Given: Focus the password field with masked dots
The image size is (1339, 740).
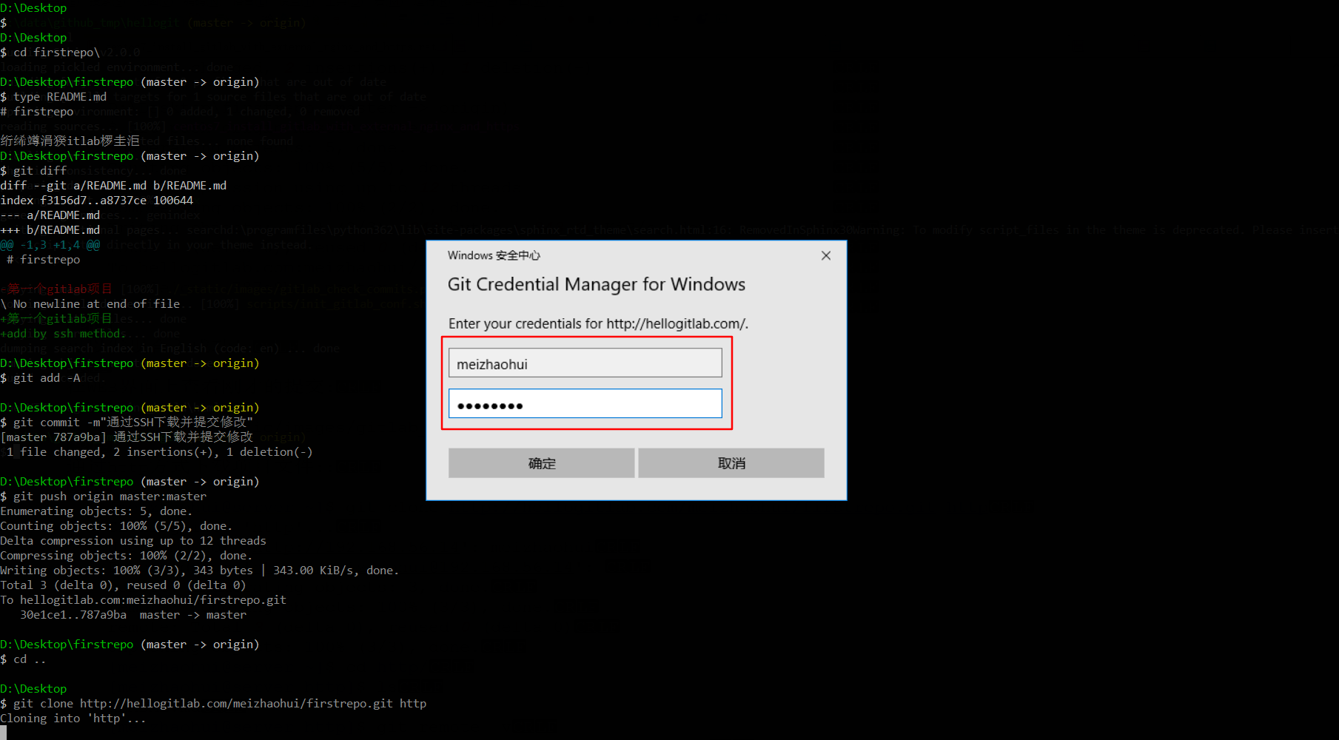Looking at the screenshot, I should pos(585,404).
